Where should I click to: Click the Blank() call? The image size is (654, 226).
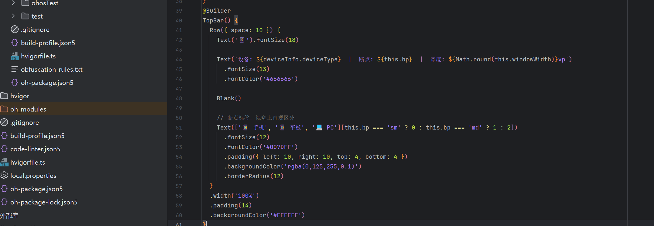tap(229, 98)
